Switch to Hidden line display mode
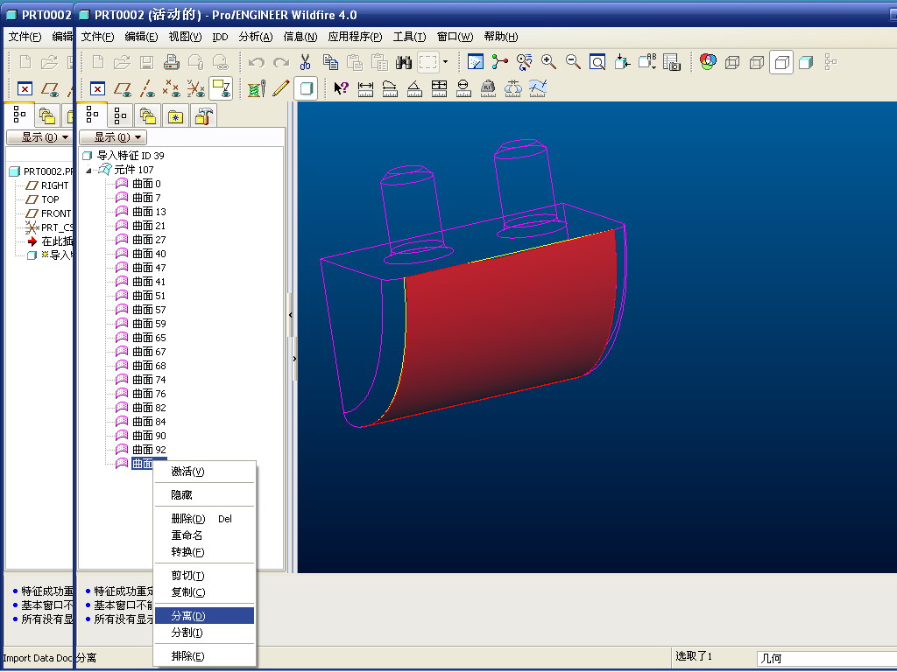The width and height of the screenshot is (897, 672). point(757,62)
